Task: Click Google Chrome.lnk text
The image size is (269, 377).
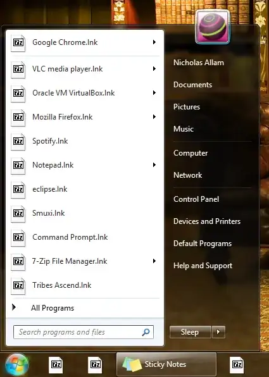Action: click(x=65, y=42)
